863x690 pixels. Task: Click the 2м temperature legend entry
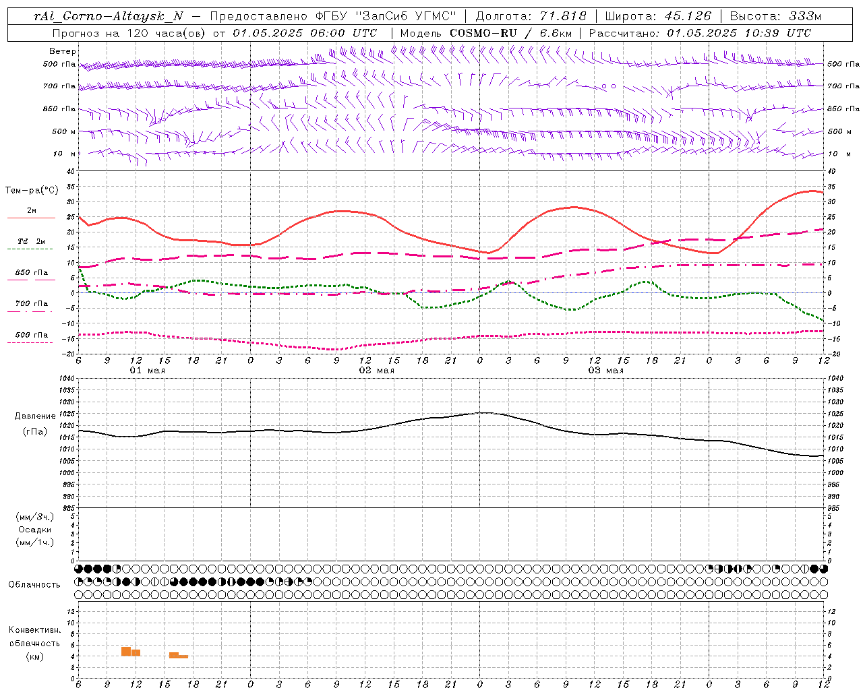[32, 211]
